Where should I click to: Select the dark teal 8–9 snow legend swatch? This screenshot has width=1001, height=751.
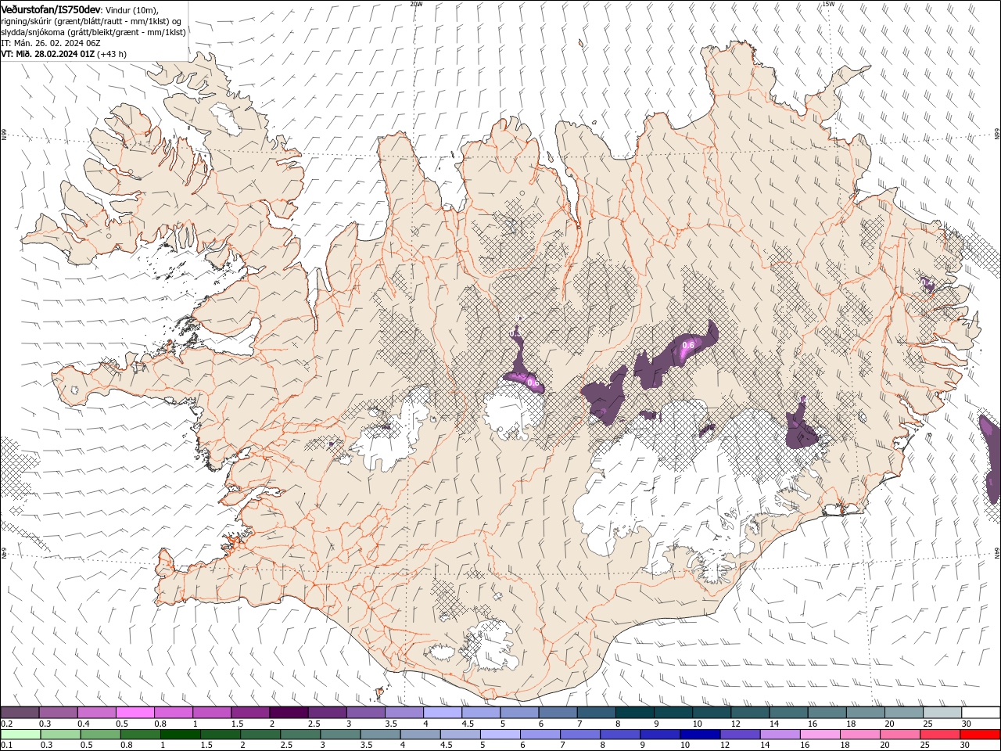coord(634,713)
